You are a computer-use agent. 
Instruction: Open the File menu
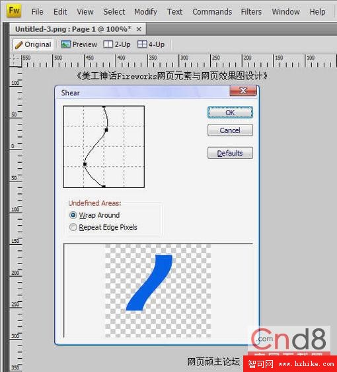(x=37, y=12)
